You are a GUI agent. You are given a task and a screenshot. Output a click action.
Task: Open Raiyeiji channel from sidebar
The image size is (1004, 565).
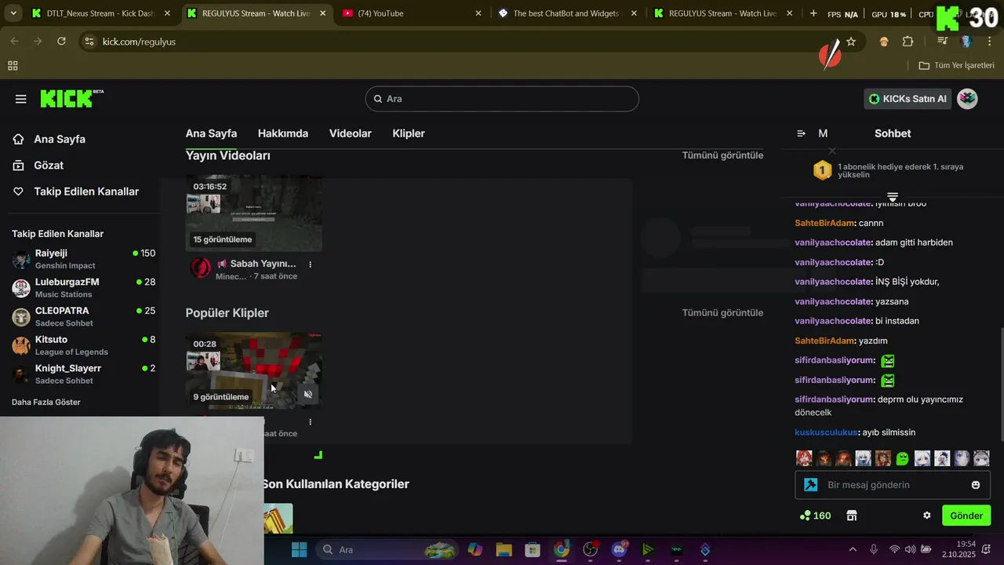83,259
